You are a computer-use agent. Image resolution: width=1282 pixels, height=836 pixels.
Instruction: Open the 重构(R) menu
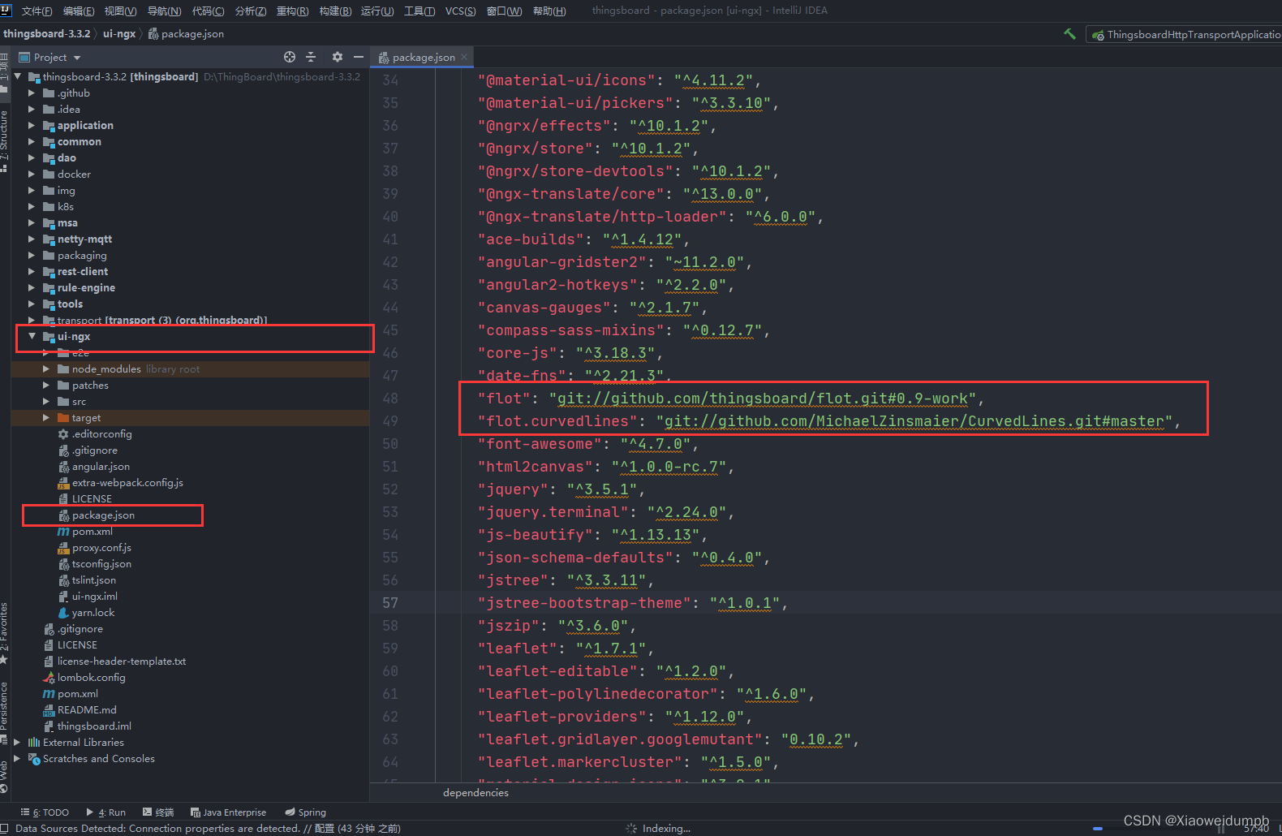292,11
